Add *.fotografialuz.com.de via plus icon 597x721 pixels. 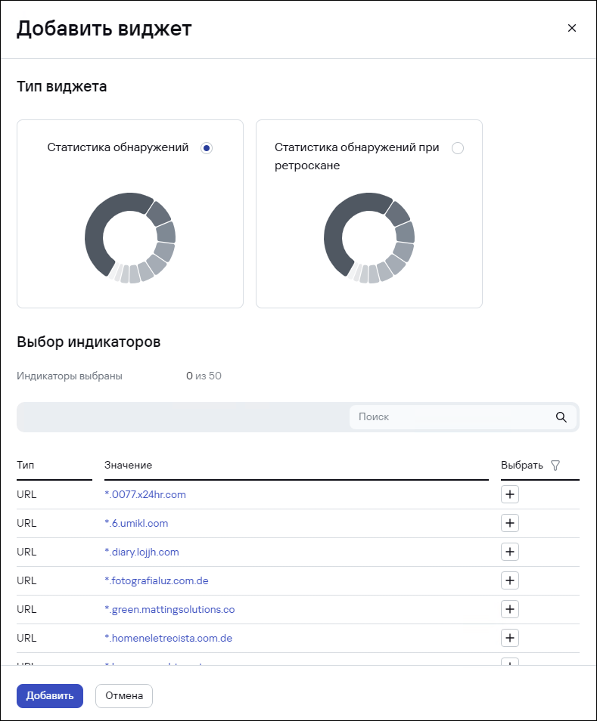coord(510,580)
